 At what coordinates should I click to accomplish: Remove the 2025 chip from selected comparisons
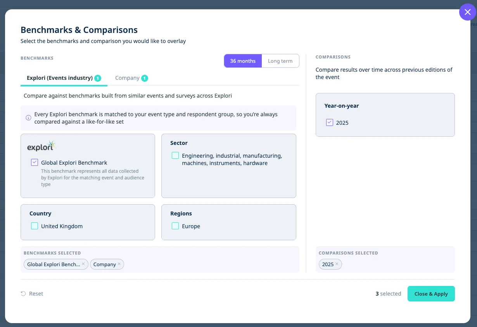pyautogui.click(x=337, y=264)
